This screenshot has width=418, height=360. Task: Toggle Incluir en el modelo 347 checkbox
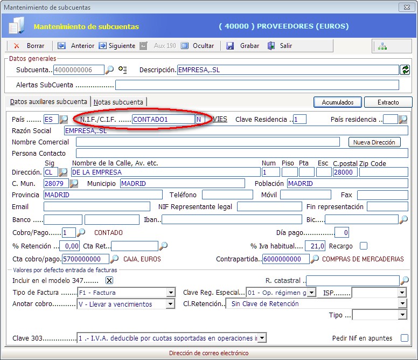point(109,280)
